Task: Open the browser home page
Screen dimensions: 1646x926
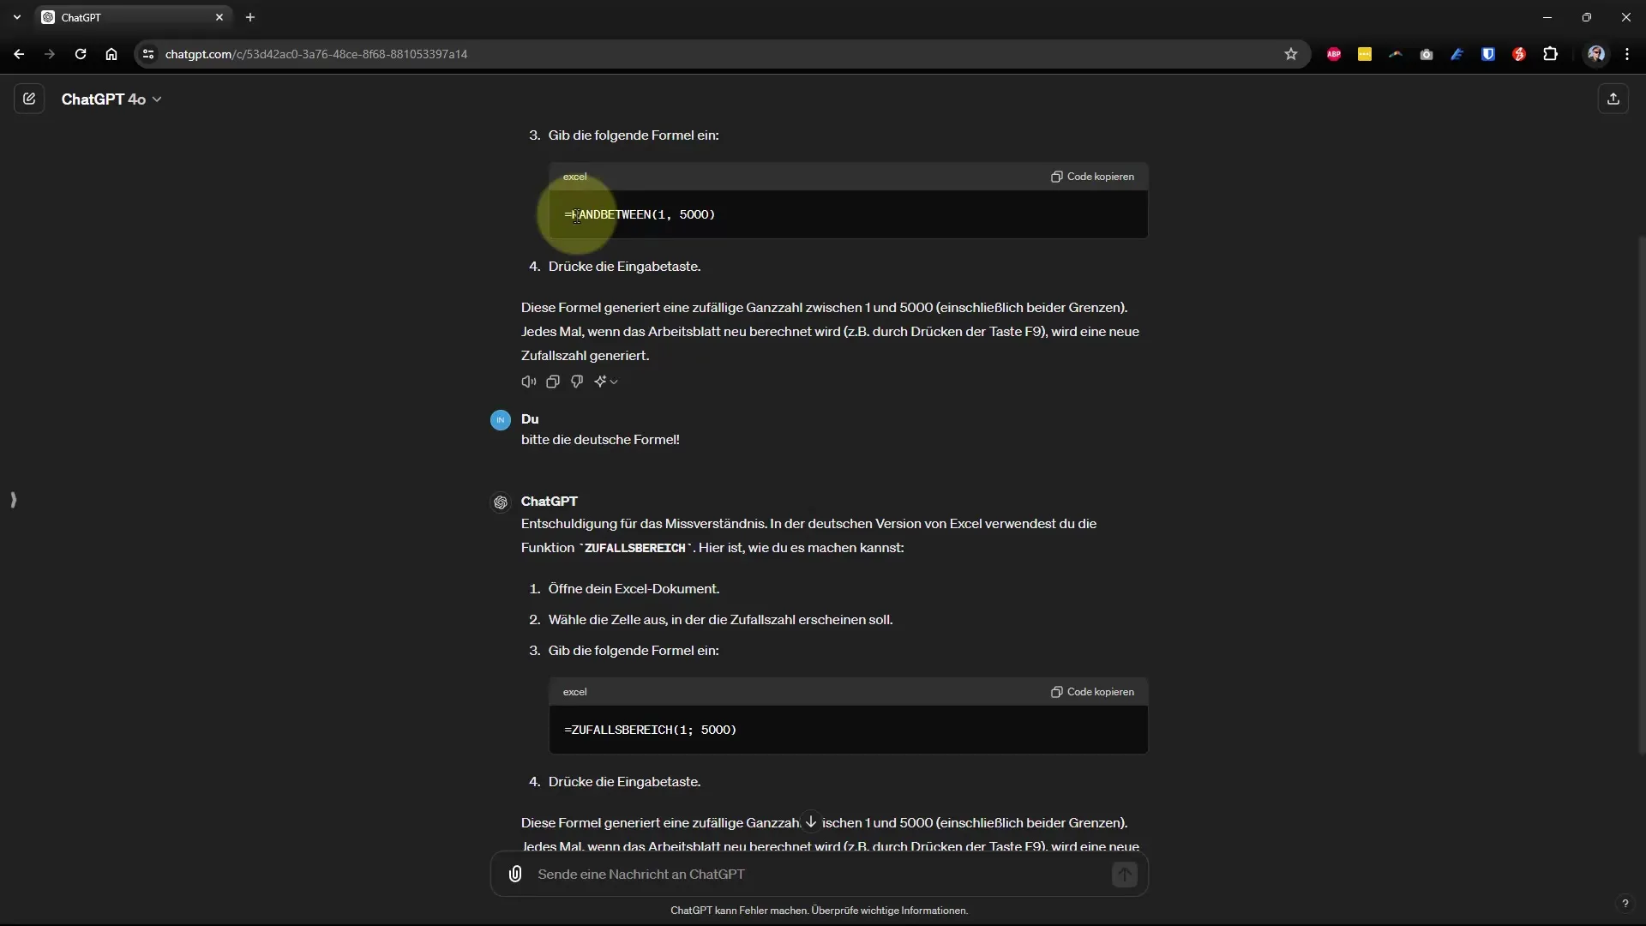Action: (x=111, y=54)
